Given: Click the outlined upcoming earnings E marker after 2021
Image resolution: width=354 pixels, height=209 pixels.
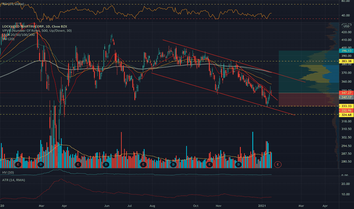Looking at the screenshot, I should tap(278, 165).
